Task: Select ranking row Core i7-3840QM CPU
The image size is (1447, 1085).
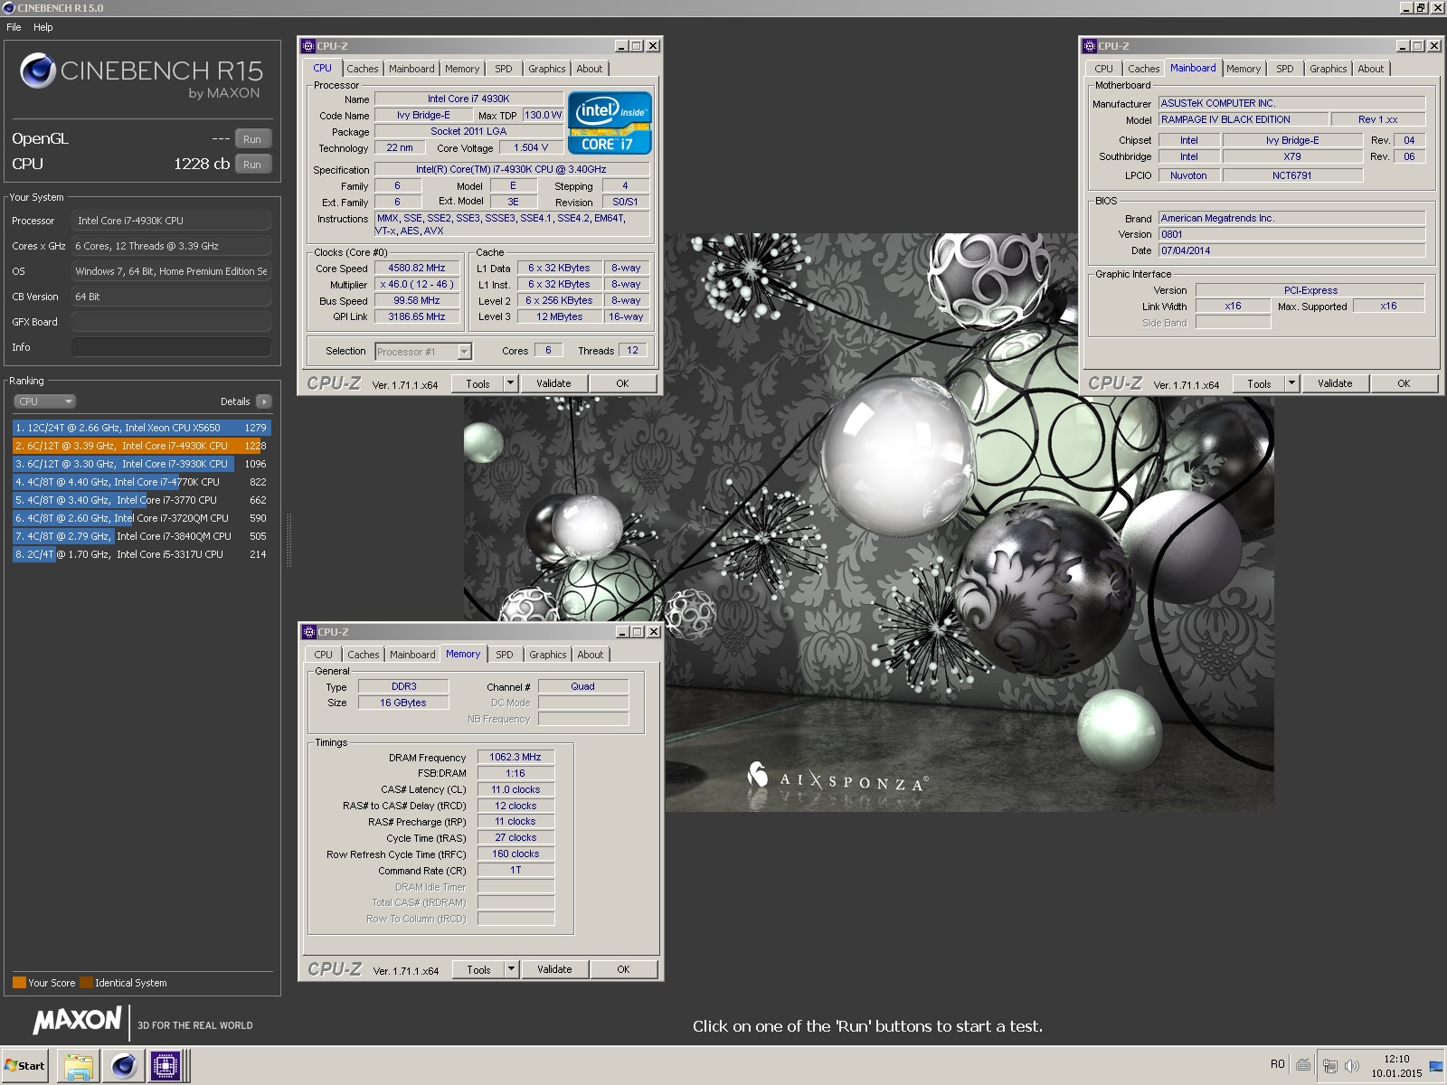Action: coord(142,536)
